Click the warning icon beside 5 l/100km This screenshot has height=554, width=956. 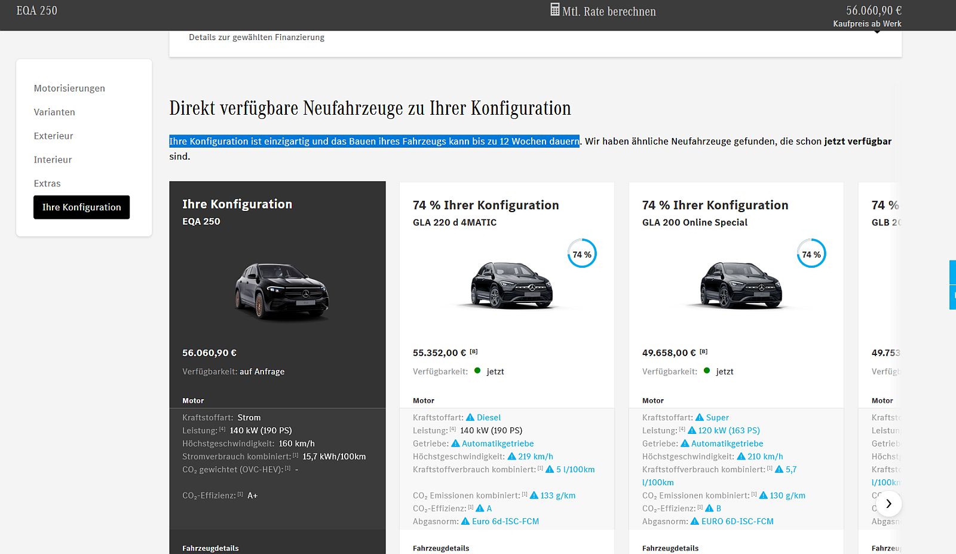click(x=550, y=469)
